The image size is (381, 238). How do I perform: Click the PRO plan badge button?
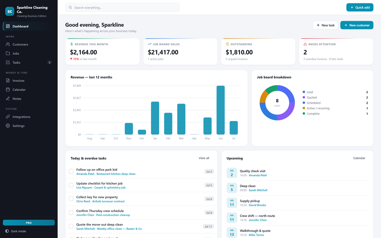pyautogui.click(x=29, y=223)
